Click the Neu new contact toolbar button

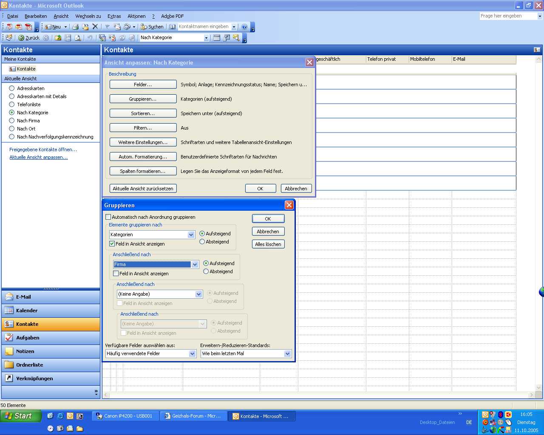click(x=53, y=27)
